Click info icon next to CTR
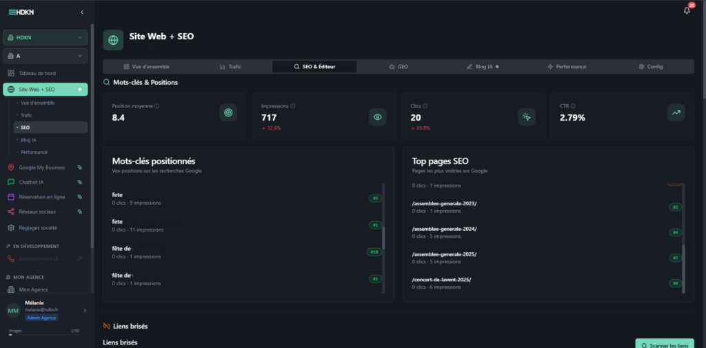The width and height of the screenshot is (706, 348). tap(573, 106)
